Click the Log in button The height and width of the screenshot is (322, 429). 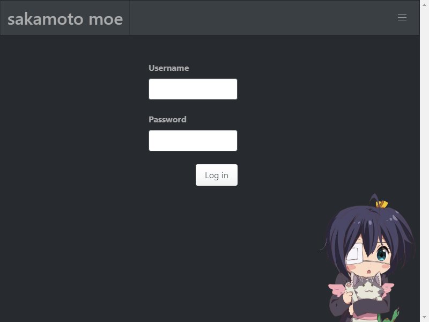click(217, 175)
